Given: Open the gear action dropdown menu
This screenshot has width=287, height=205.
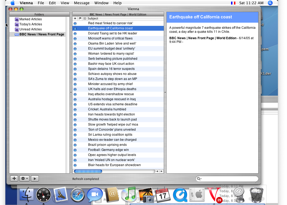Looking at the screenshot, I should click(x=24, y=178).
